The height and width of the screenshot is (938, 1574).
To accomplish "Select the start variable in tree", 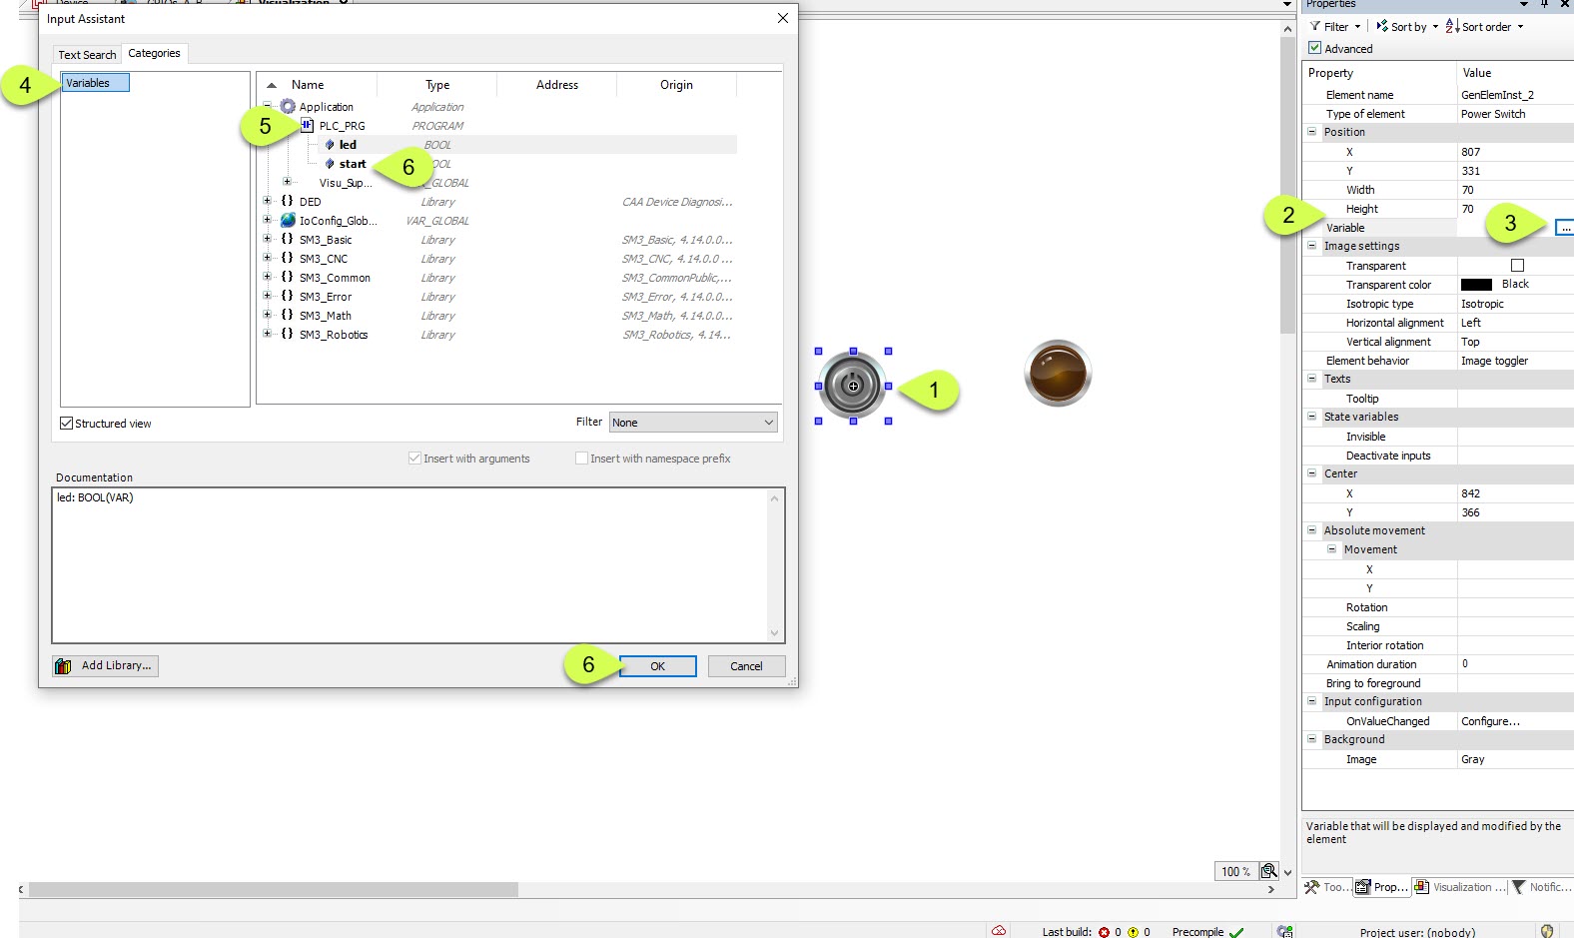I will (352, 164).
